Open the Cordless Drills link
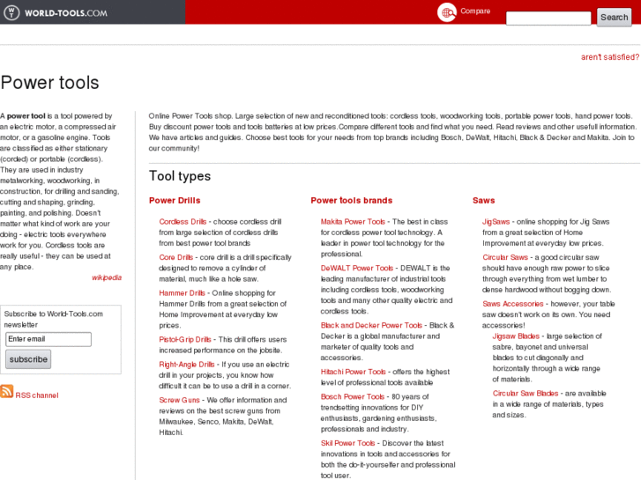Image resolution: width=641 pixels, height=480 pixels. [183, 222]
